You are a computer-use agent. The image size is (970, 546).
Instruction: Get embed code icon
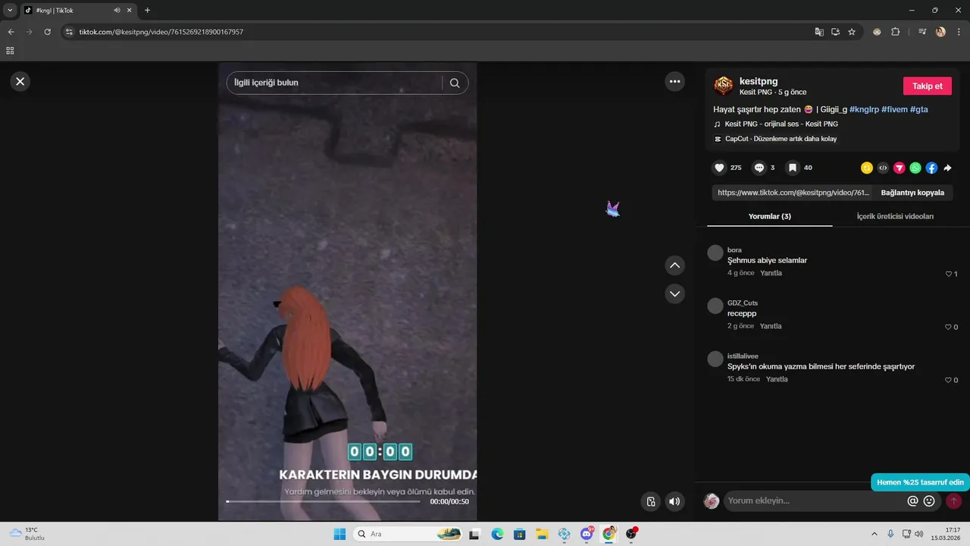[x=883, y=168]
